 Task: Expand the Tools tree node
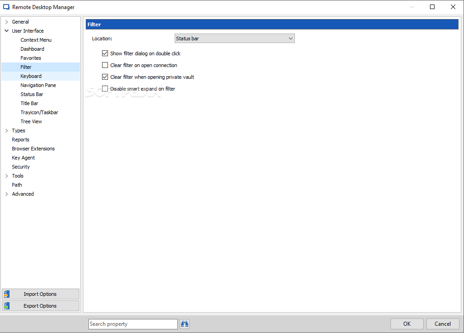pos(6,176)
